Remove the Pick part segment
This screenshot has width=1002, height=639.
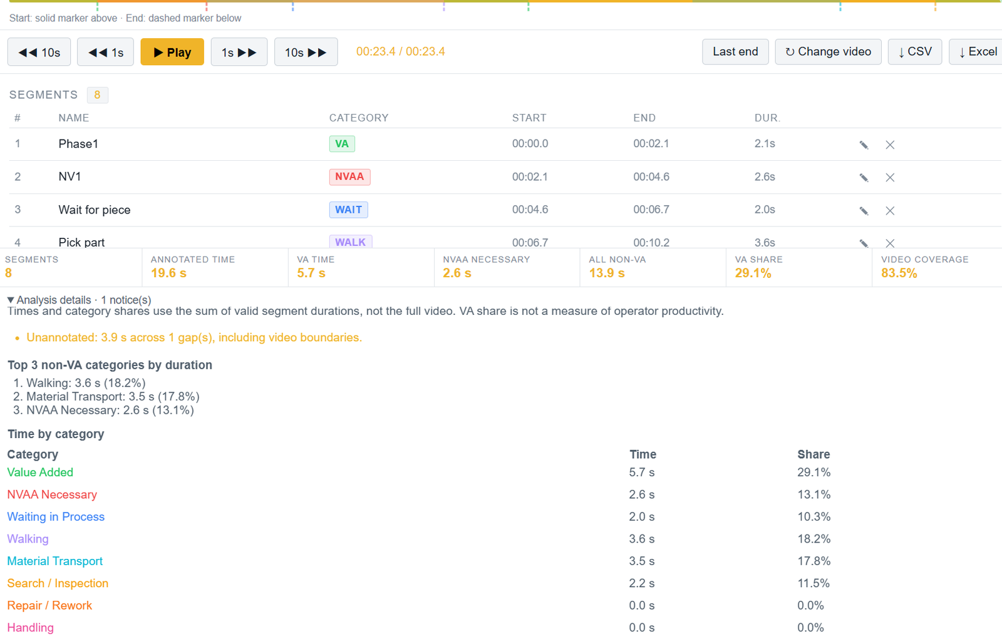(890, 243)
